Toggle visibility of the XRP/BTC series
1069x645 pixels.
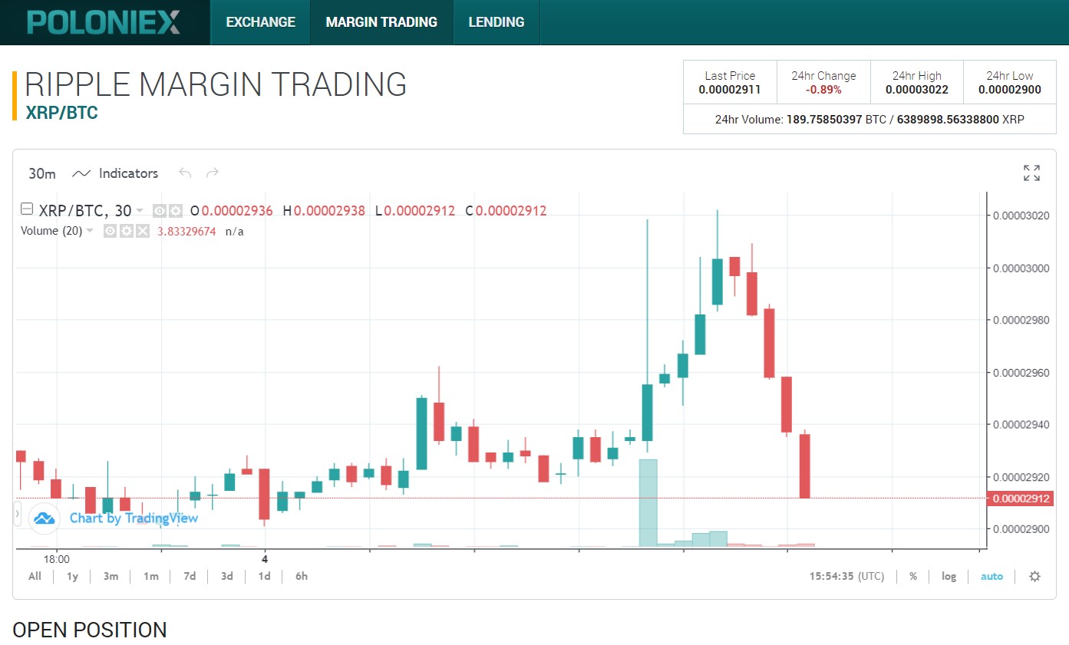coord(160,210)
